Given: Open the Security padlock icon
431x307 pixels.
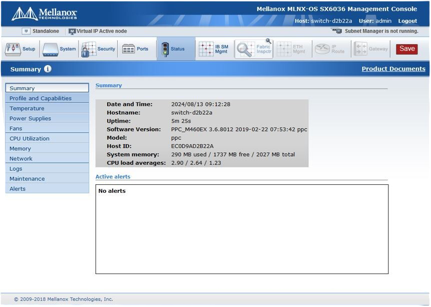Looking at the screenshot, I should (89, 49).
